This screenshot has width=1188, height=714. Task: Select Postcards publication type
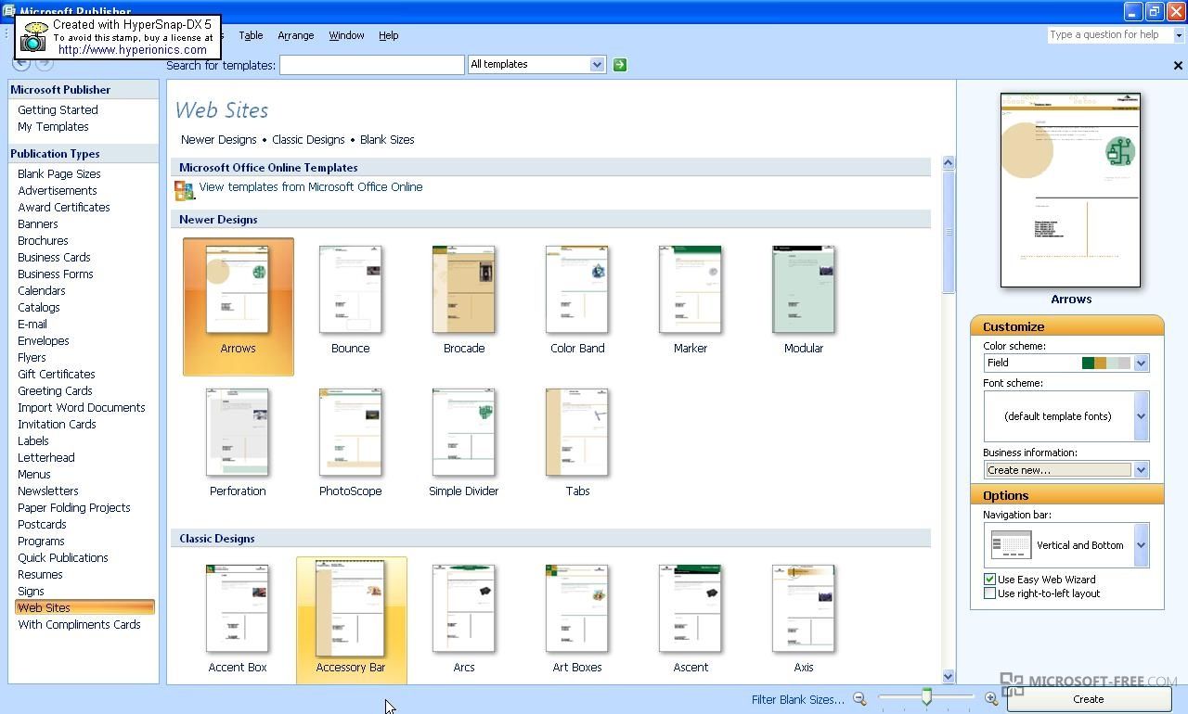[42, 524]
